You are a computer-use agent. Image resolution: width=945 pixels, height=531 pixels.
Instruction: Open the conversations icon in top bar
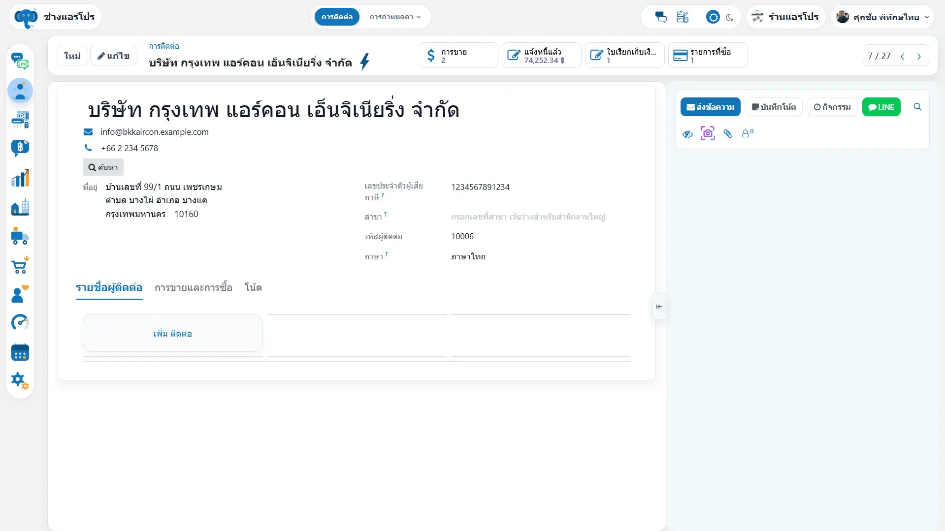(661, 17)
